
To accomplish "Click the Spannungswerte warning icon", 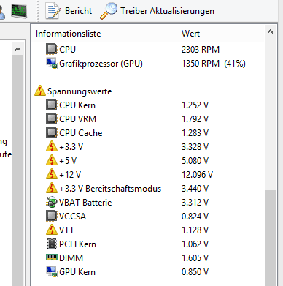I will click(40, 91).
